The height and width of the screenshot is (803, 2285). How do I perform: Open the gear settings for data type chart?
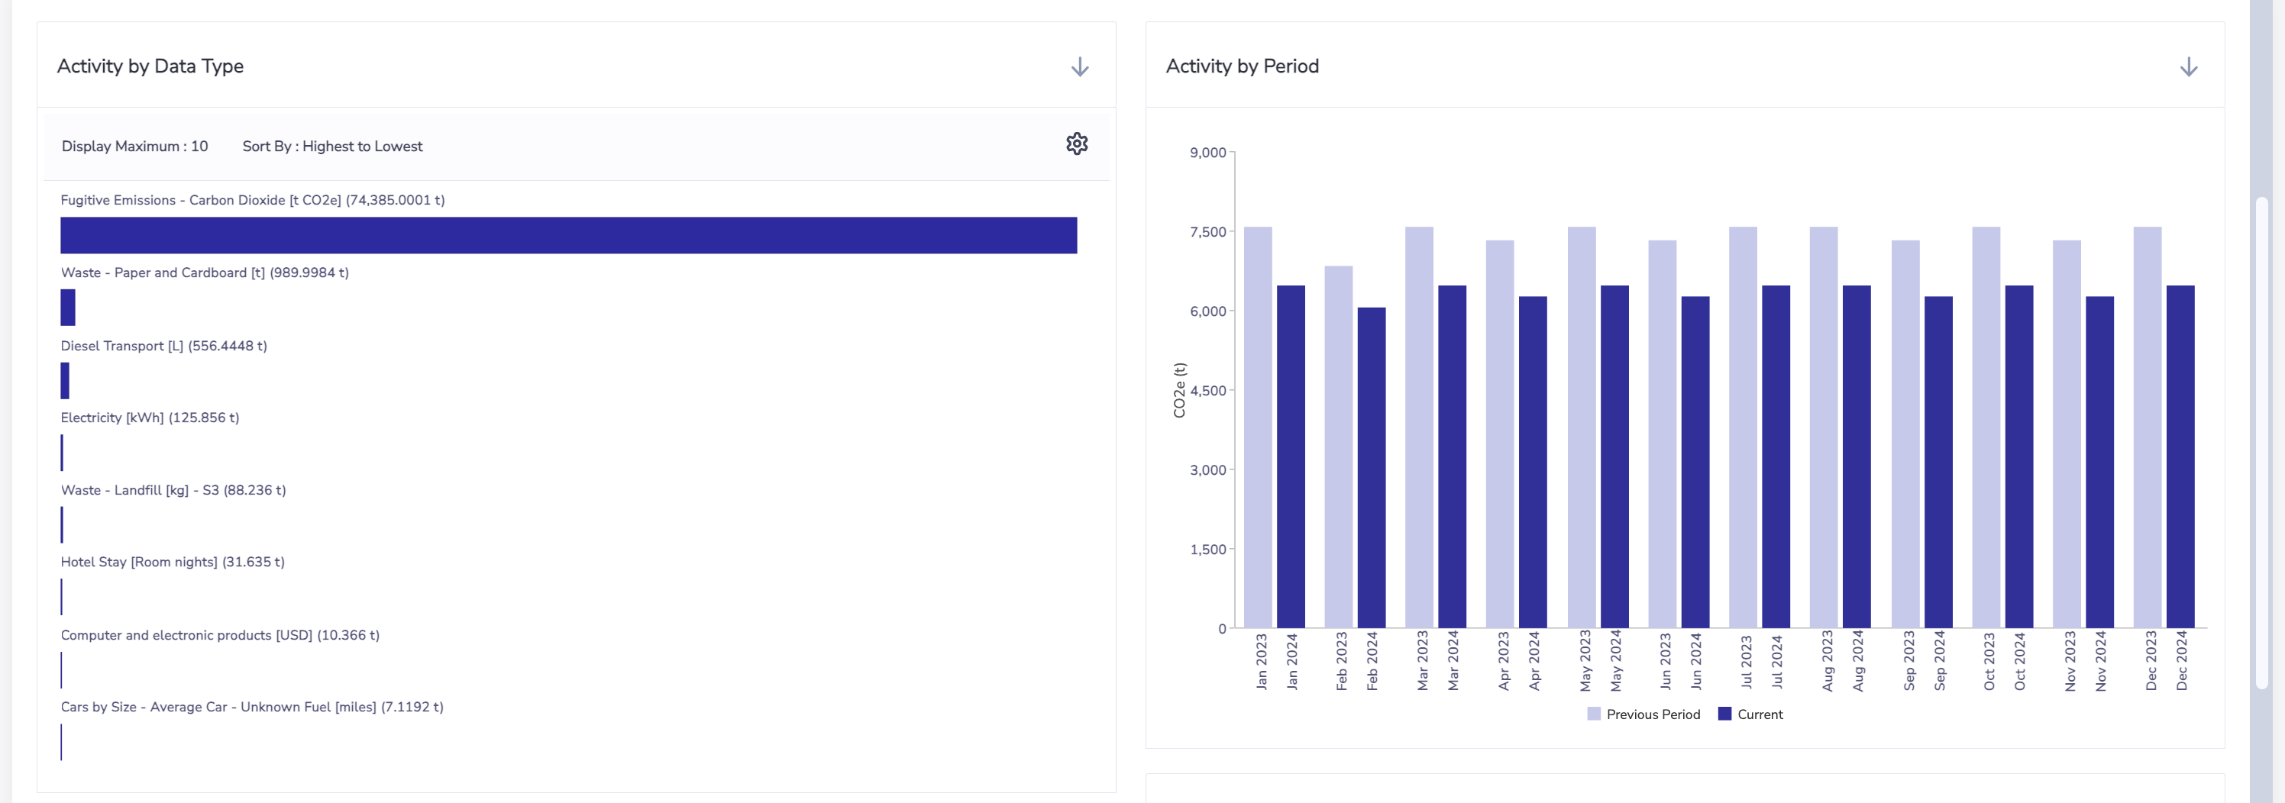[1077, 144]
